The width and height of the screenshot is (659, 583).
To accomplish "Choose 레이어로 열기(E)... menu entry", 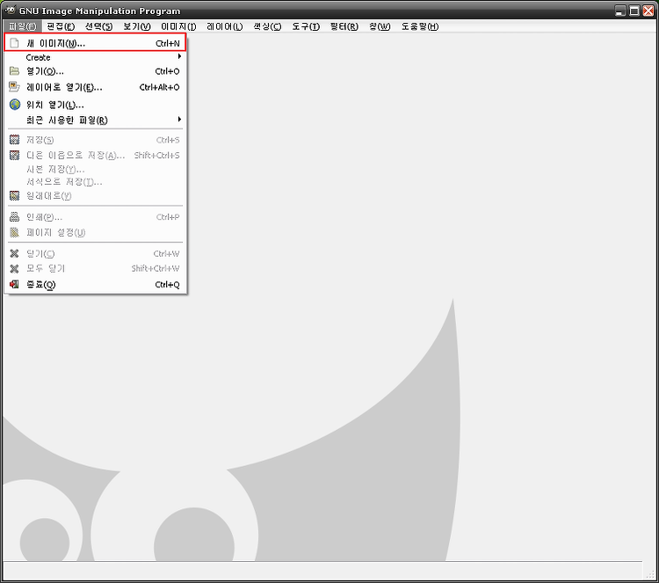I will 96,87.
